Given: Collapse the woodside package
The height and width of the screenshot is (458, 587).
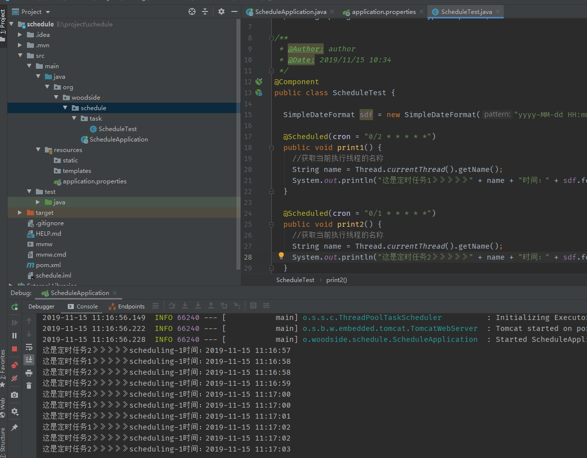Looking at the screenshot, I should [56, 97].
